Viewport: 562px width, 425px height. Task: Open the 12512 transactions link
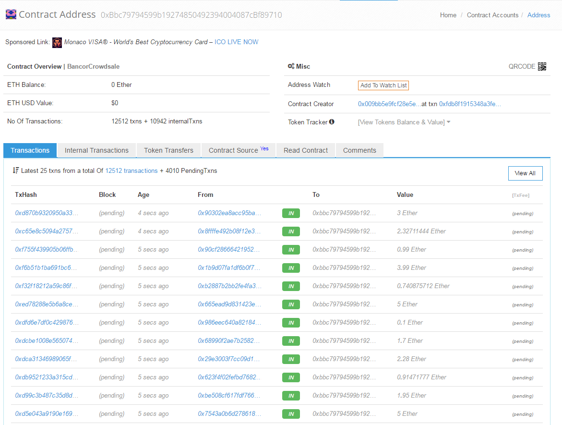pyautogui.click(x=131, y=170)
